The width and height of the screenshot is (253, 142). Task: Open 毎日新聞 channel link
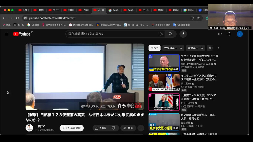(185, 123)
